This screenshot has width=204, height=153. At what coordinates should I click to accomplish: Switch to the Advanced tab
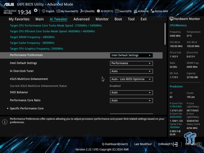click(x=81, y=19)
